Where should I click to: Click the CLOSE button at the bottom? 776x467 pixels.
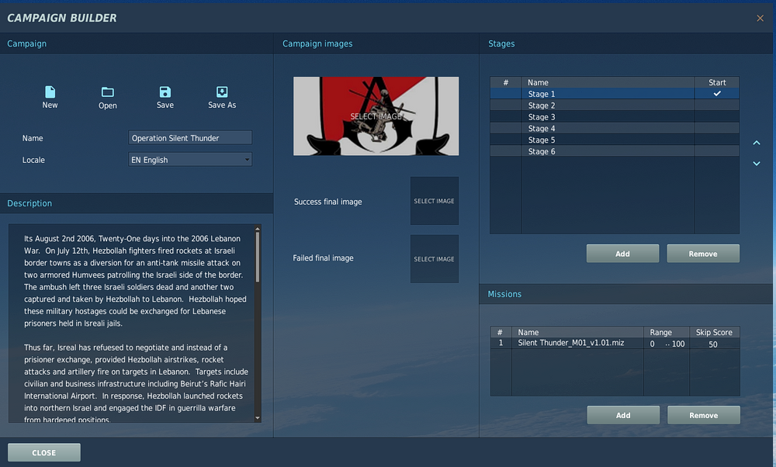44,452
